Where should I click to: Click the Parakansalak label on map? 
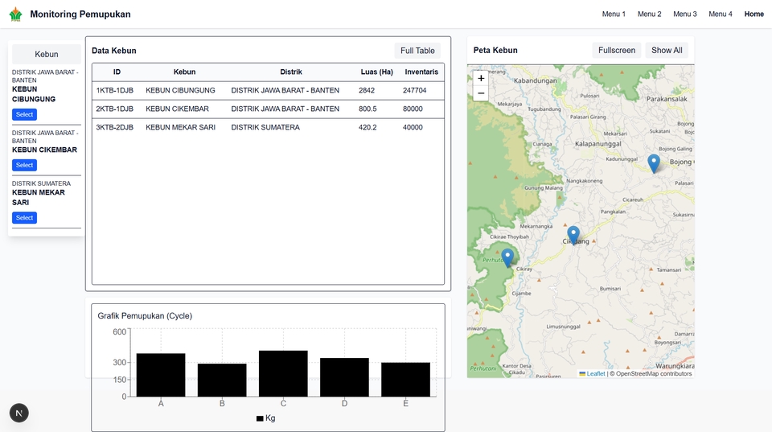[667, 99]
